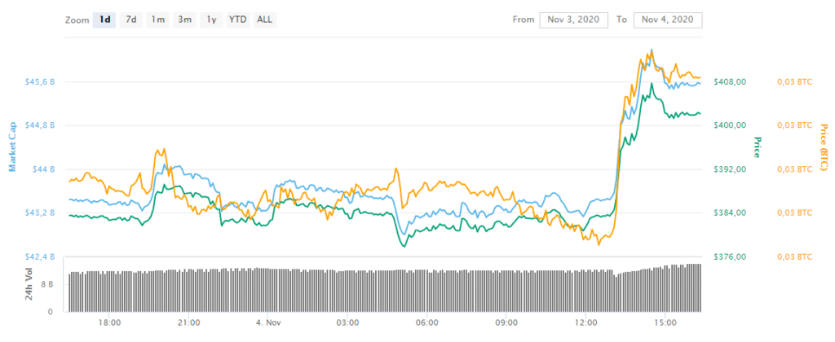835x342 pixels.
Task: Click the 12:00 time axis label
Action: coord(585,322)
